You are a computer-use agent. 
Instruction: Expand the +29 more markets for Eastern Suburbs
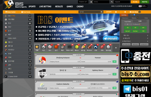114,88
